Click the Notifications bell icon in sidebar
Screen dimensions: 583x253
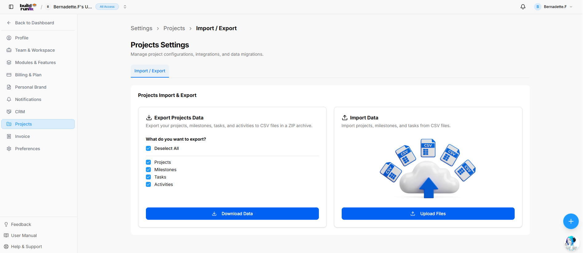9,99
